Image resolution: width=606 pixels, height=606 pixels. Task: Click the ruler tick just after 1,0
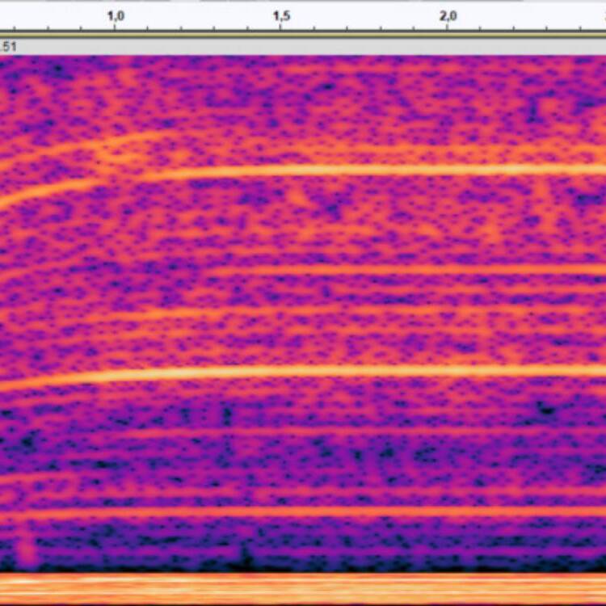(148, 28)
